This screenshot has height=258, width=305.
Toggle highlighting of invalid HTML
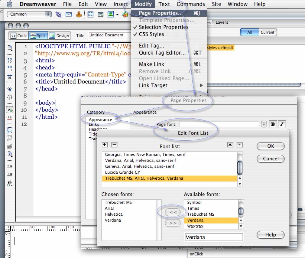10,118
